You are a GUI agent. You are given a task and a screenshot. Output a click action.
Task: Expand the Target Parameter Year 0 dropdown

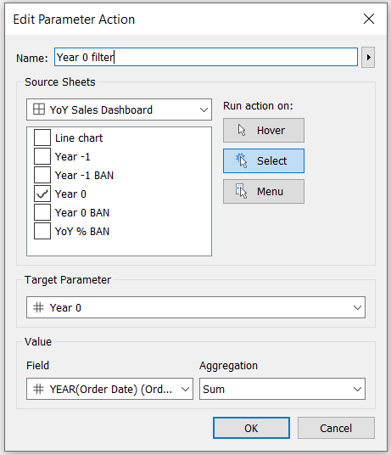coord(196,307)
